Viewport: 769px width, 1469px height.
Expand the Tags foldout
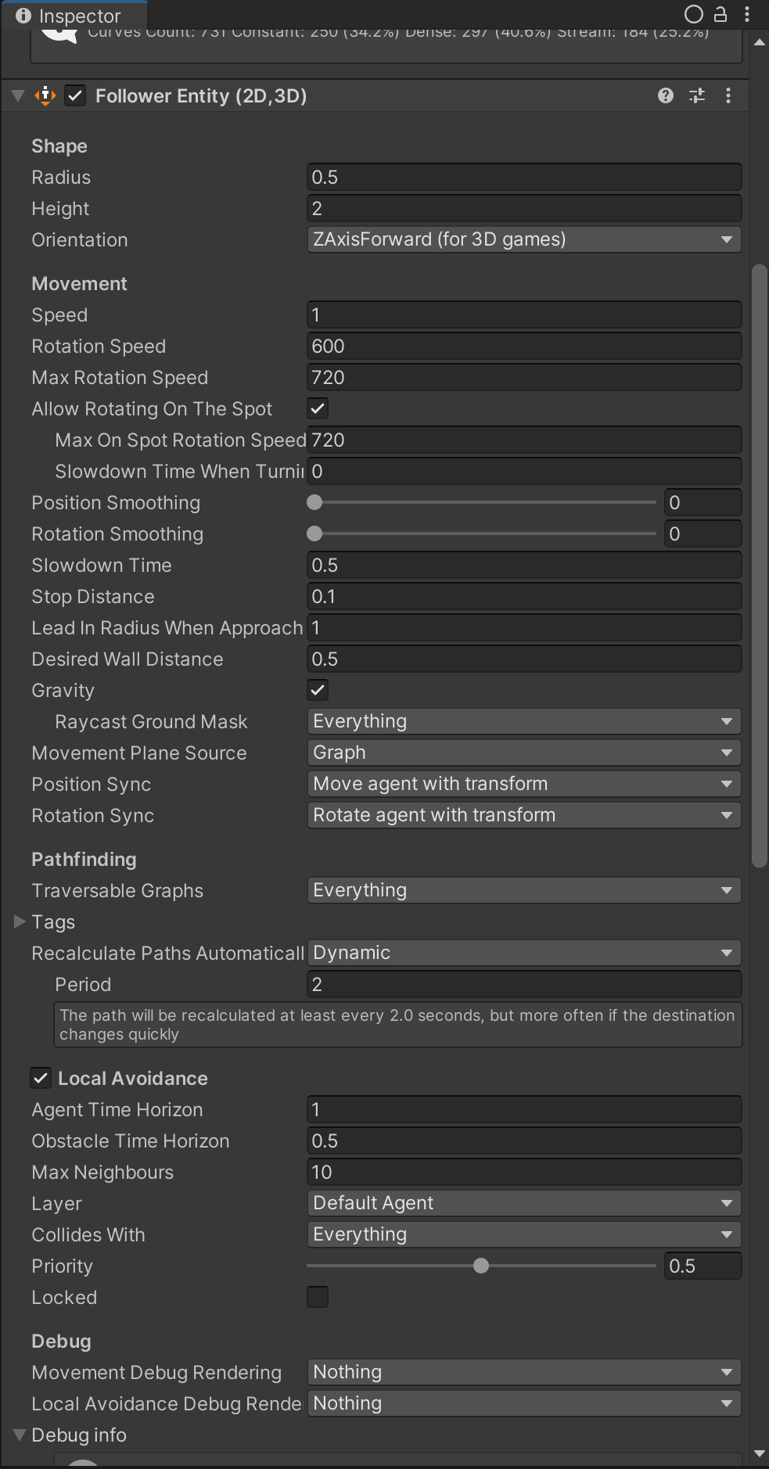tap(20, 922)
